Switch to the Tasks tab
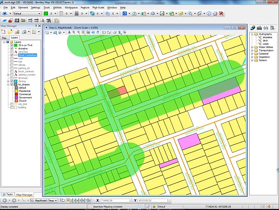 tap(8, 194)
